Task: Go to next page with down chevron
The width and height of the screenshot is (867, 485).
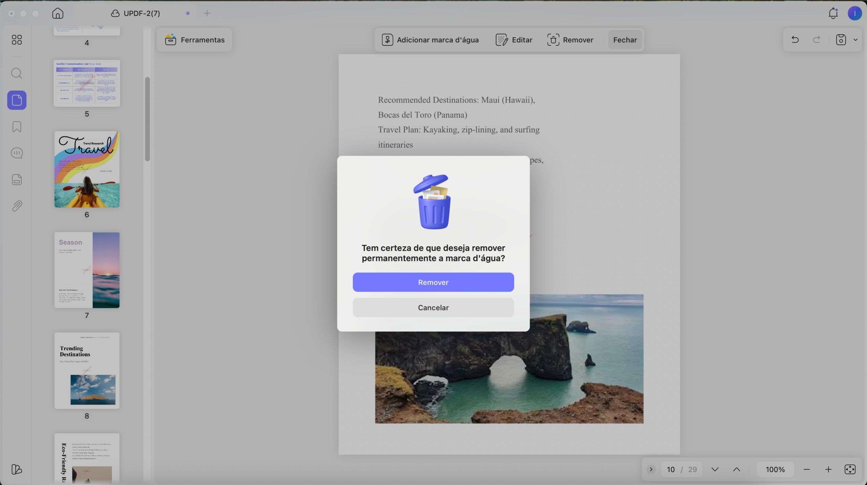Action: pos(715,469)
